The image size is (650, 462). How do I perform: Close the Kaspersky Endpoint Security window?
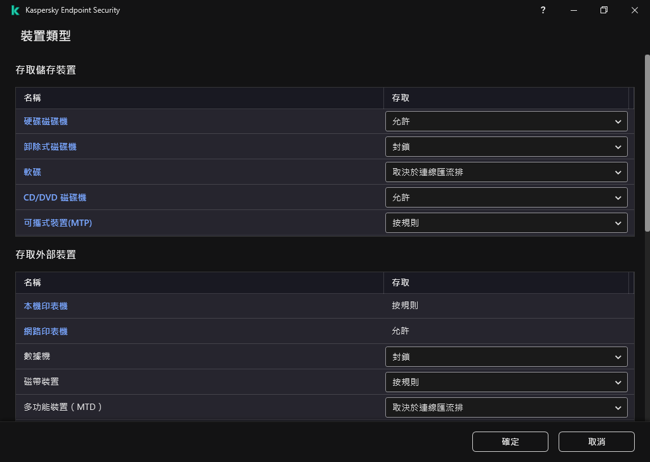tap(635, 10)
